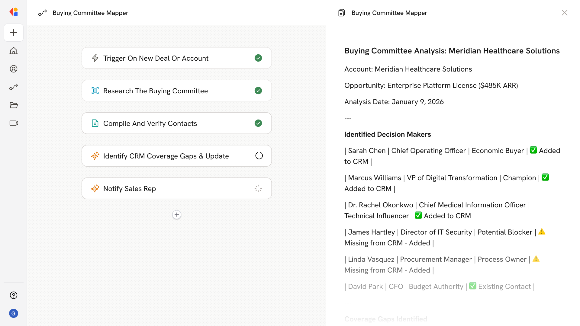Toggle the success check on Compile And Verify Contacts
This screenshot has width=580, height=326.
click(x=258, y=123)
